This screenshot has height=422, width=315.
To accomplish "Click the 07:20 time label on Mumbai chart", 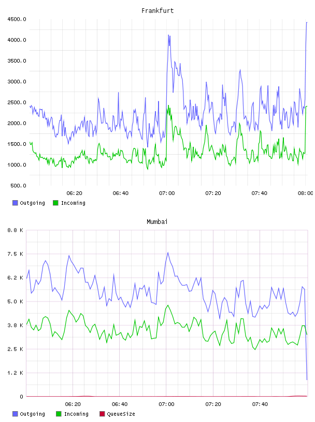I will (213, 404).
